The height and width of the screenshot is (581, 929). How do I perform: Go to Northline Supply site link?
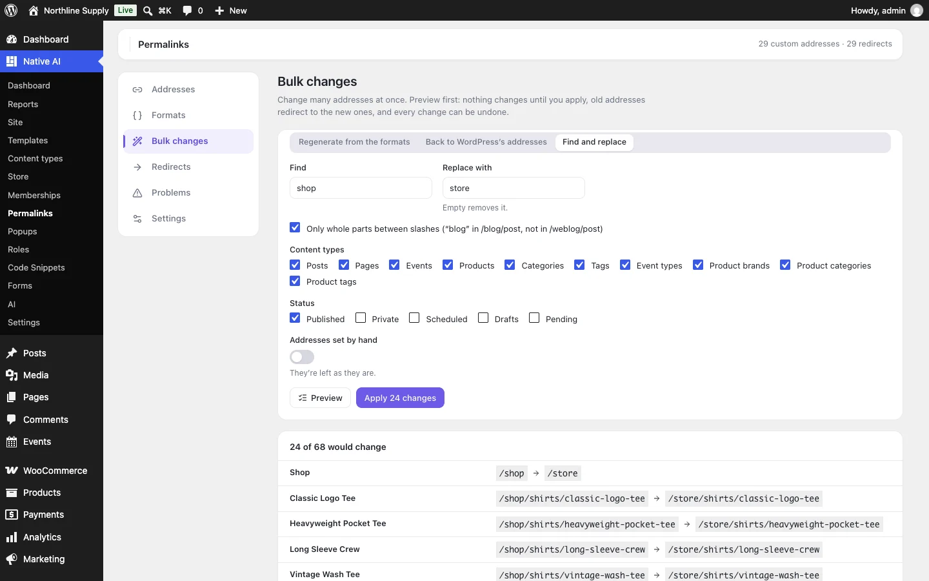tap(69, 10)
